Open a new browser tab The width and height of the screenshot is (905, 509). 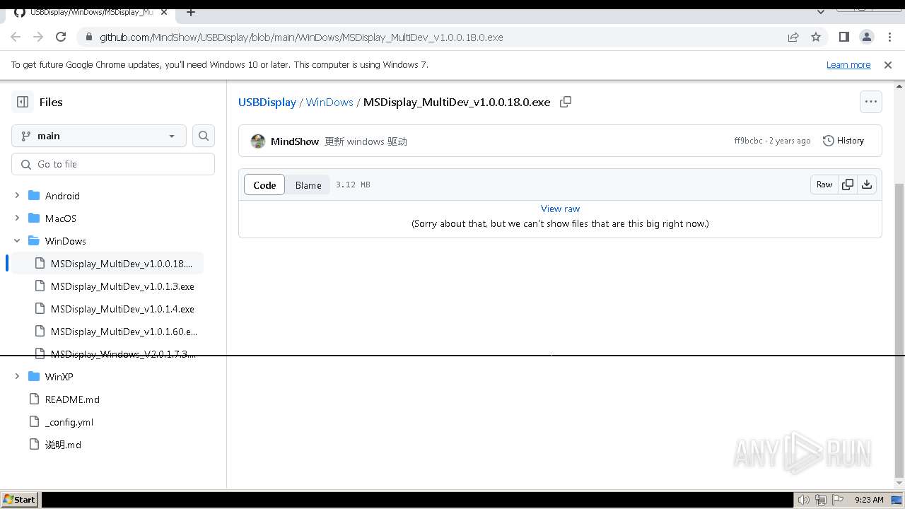[191, 12]
